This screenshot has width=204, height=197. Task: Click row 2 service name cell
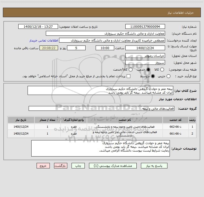pos(125,134)
